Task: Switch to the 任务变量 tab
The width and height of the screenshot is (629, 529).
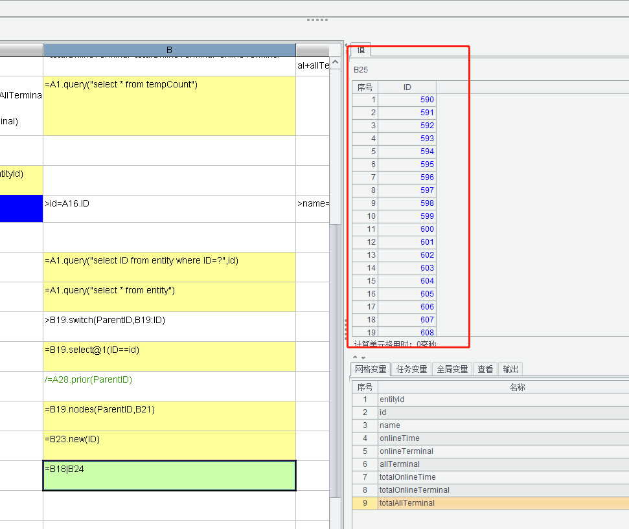Action: pyautogui.click(x=411, y=369)
